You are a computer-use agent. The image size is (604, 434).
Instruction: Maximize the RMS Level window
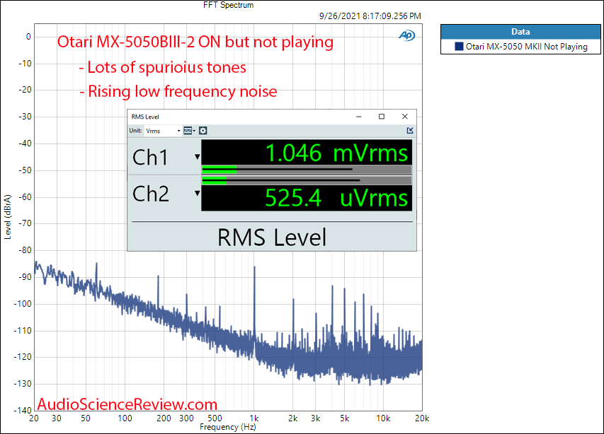pyautogui.click(x=382, y=117)
